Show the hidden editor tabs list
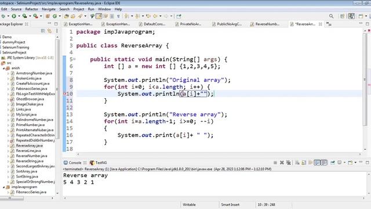The width and height of the screenshot is (371, 209). 329,24
